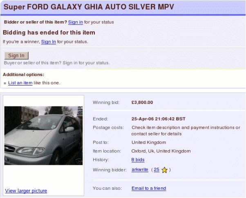
Task: Open the 'List an item' link
Action: pyautogui.click(x=20, y=83)
